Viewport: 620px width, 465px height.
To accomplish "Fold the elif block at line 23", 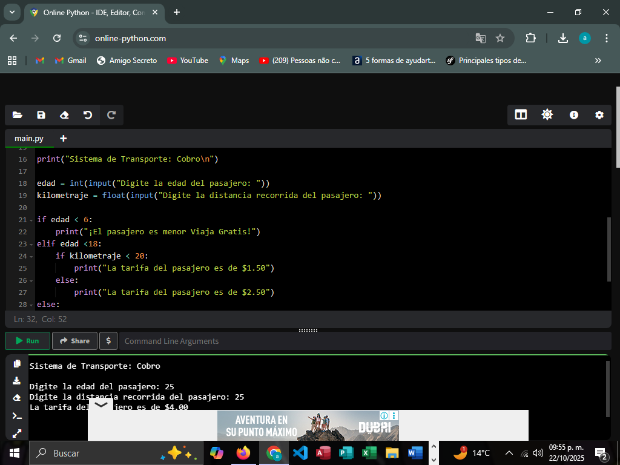I will [x=31, y=244].
